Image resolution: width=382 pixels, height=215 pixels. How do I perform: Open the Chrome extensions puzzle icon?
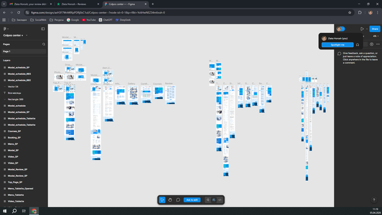[x=360, y=13]
